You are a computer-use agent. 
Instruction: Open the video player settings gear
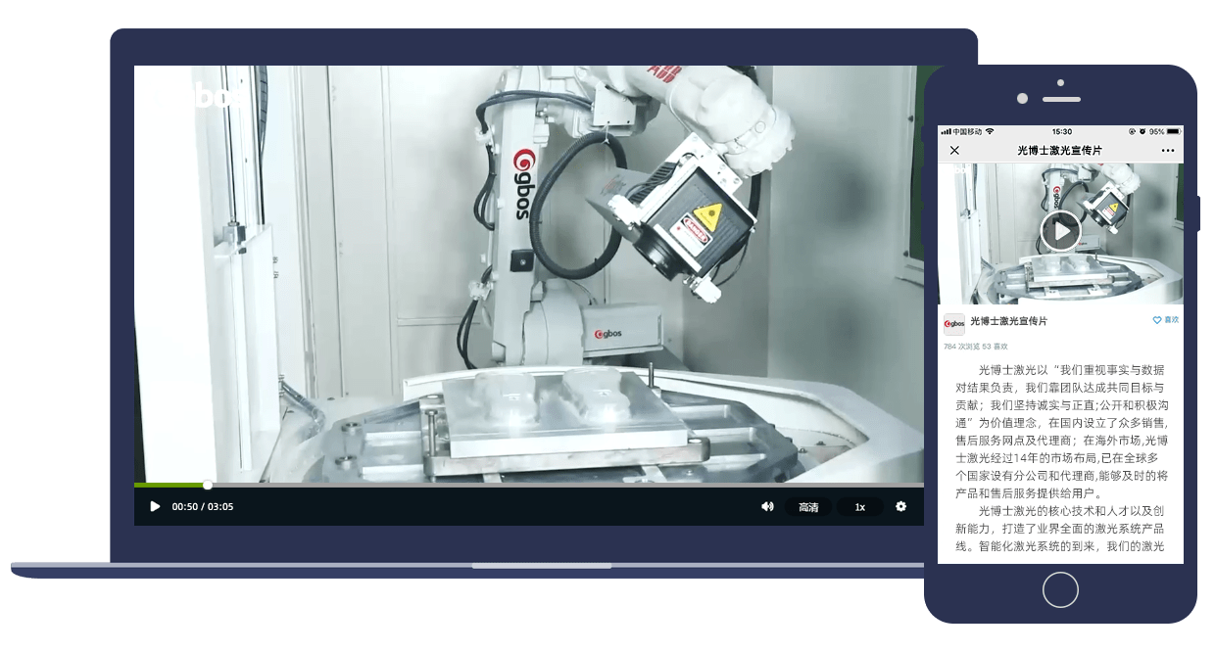click(900, 506)
